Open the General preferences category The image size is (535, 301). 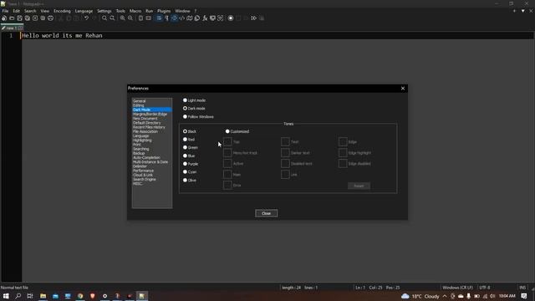point(140,101)
